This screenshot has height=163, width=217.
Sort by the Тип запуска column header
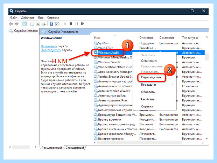click(x=190, y=38)
